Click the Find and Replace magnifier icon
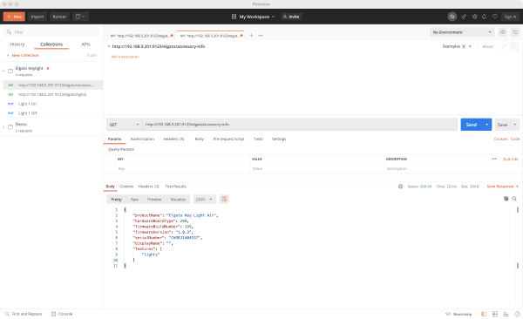 (x=7, y=314)
